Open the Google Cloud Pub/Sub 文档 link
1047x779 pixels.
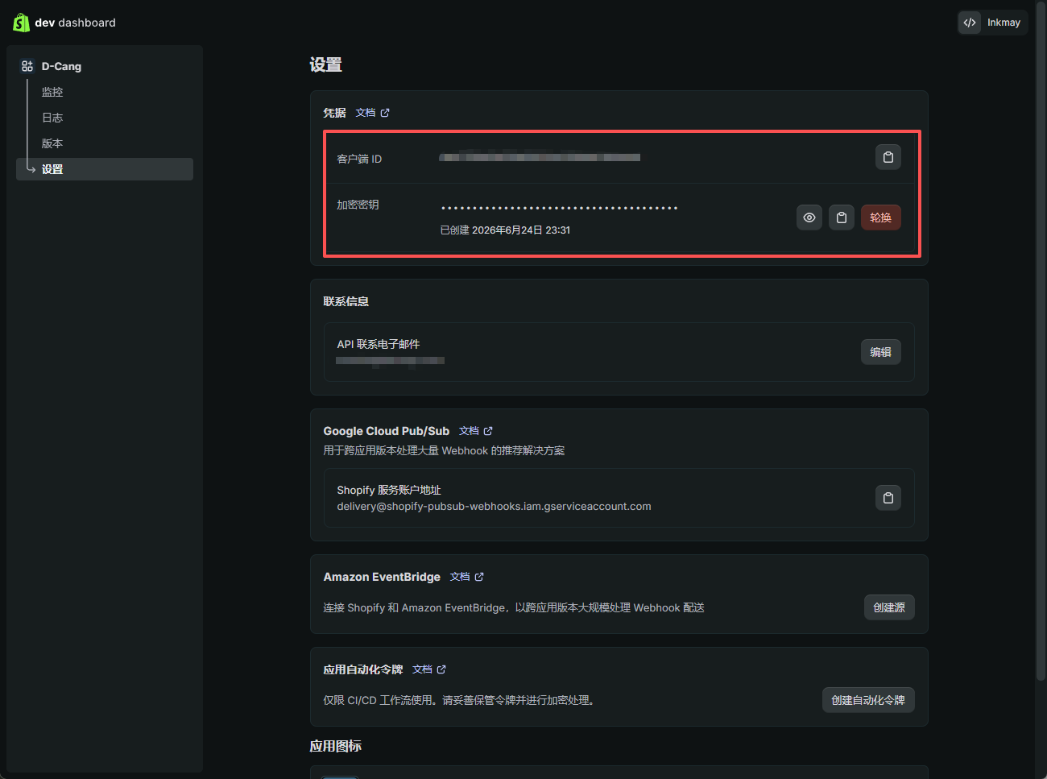[x=469, y=431]
